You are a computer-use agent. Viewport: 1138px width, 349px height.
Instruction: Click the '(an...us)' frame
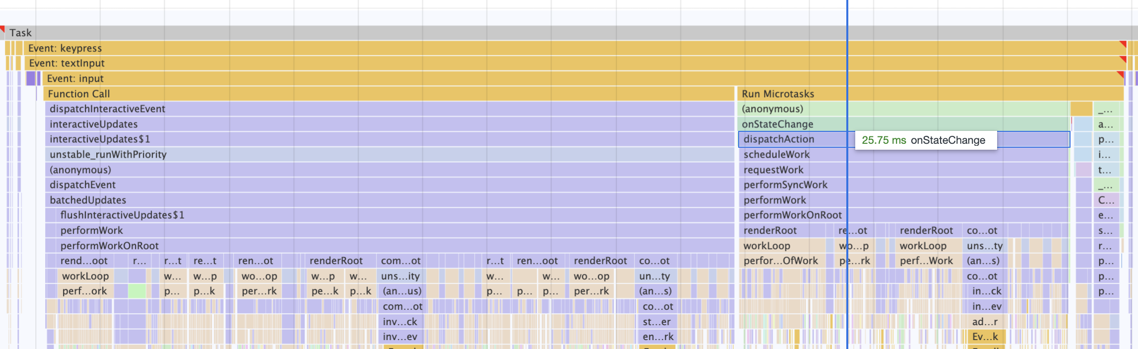(402, 291)
